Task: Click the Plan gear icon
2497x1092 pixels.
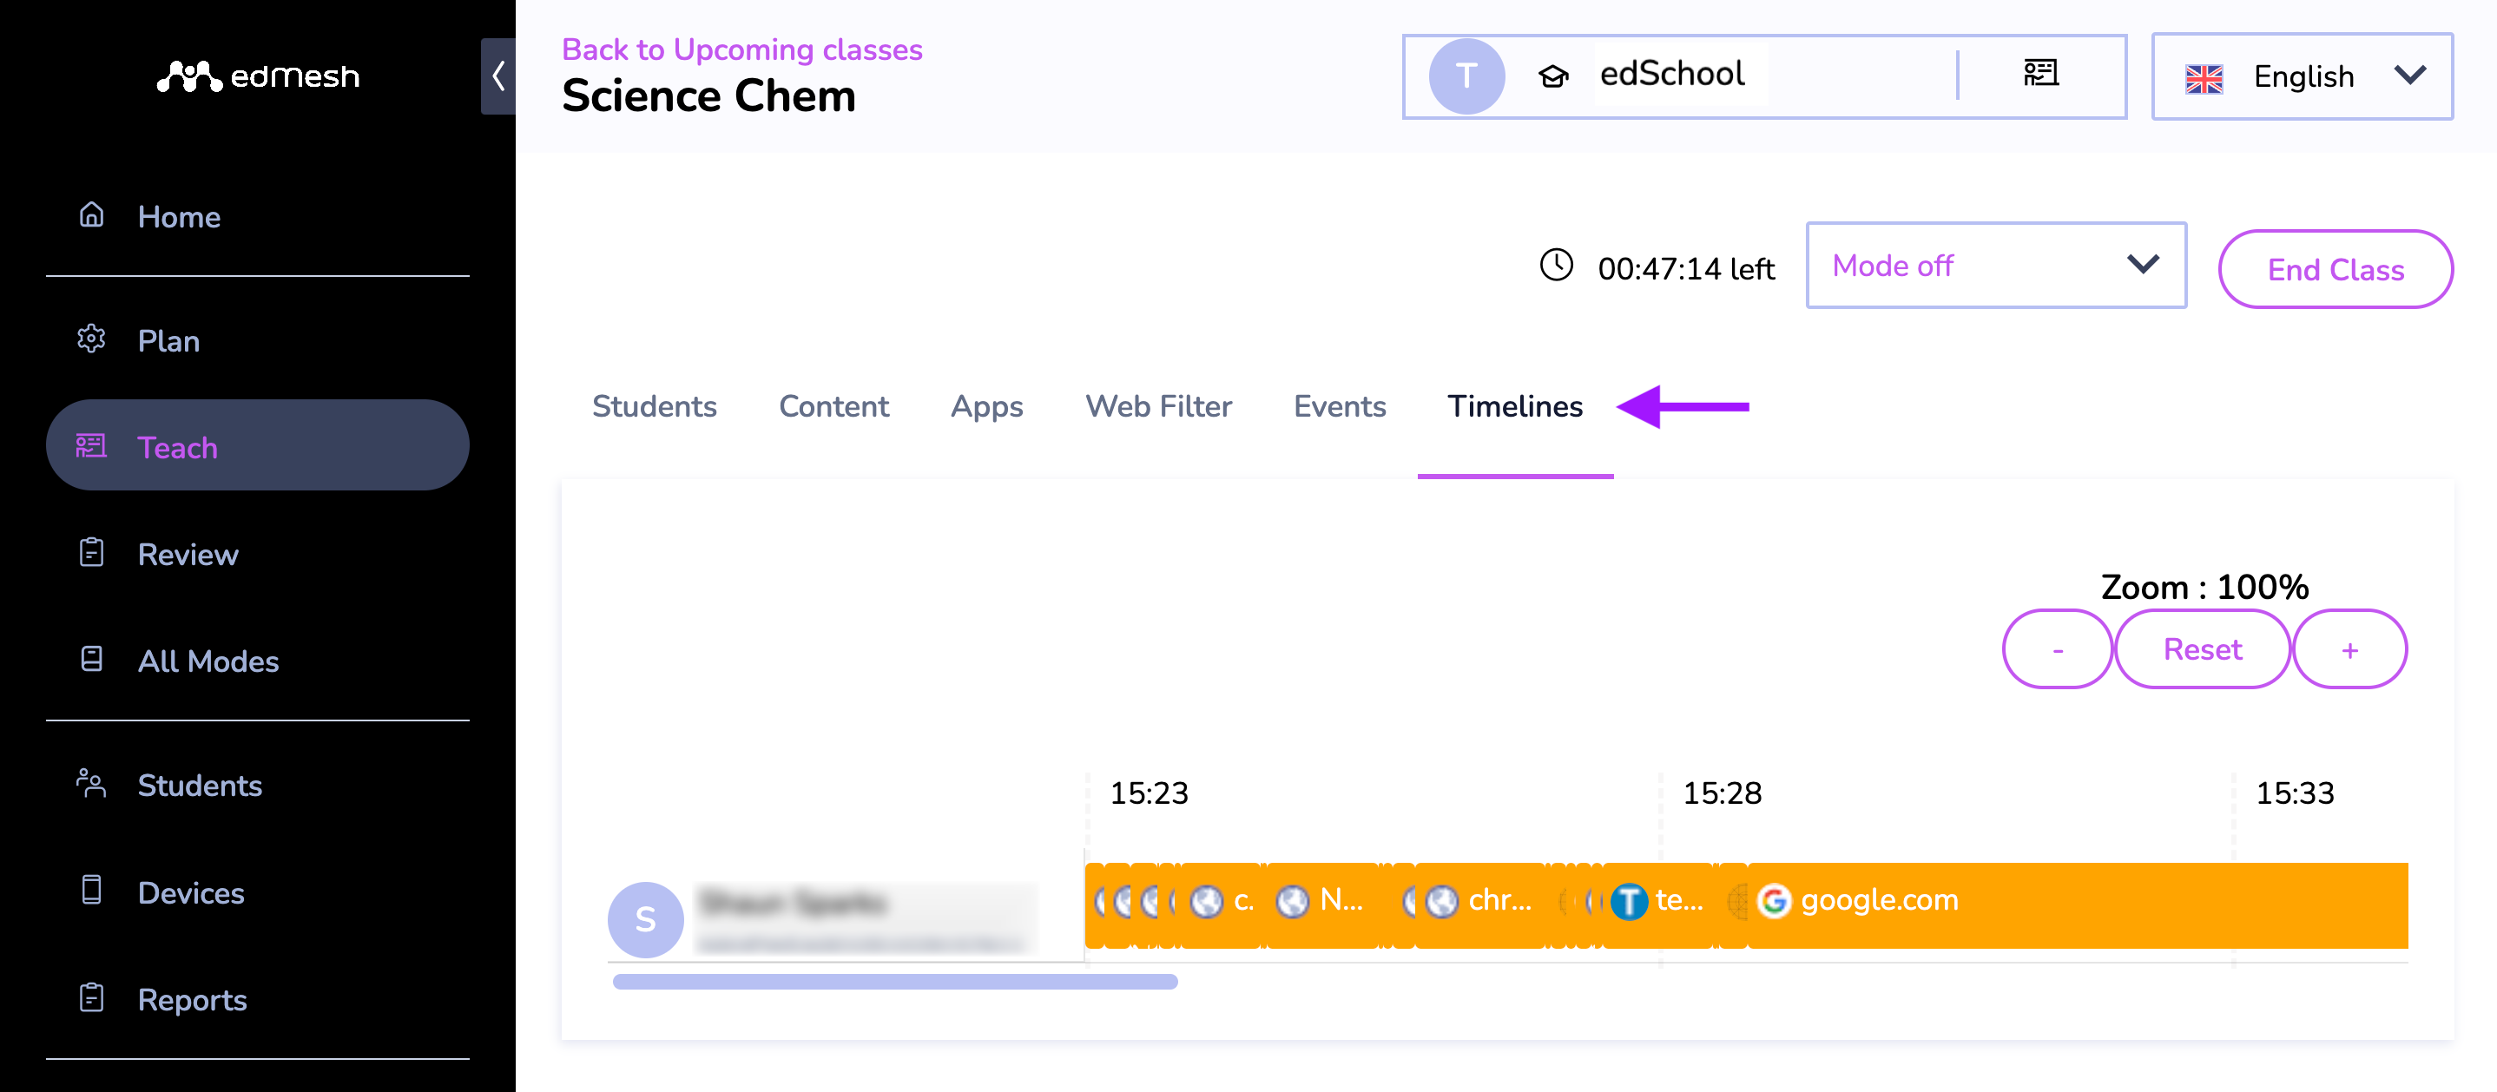Action: 91,339
